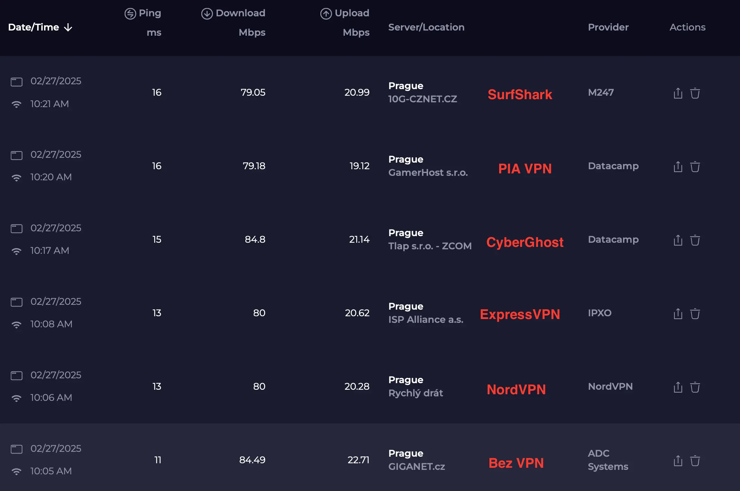Delete the 10:21 AM SurfShark result
Viewport: 740px width, 491px height.
(695, 93)
